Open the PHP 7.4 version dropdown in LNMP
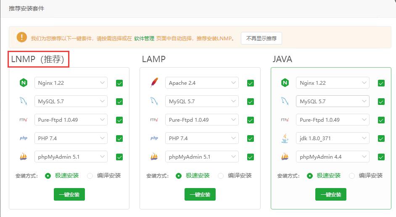The width and height of the screenshot is (396, 217). point(71,139)
